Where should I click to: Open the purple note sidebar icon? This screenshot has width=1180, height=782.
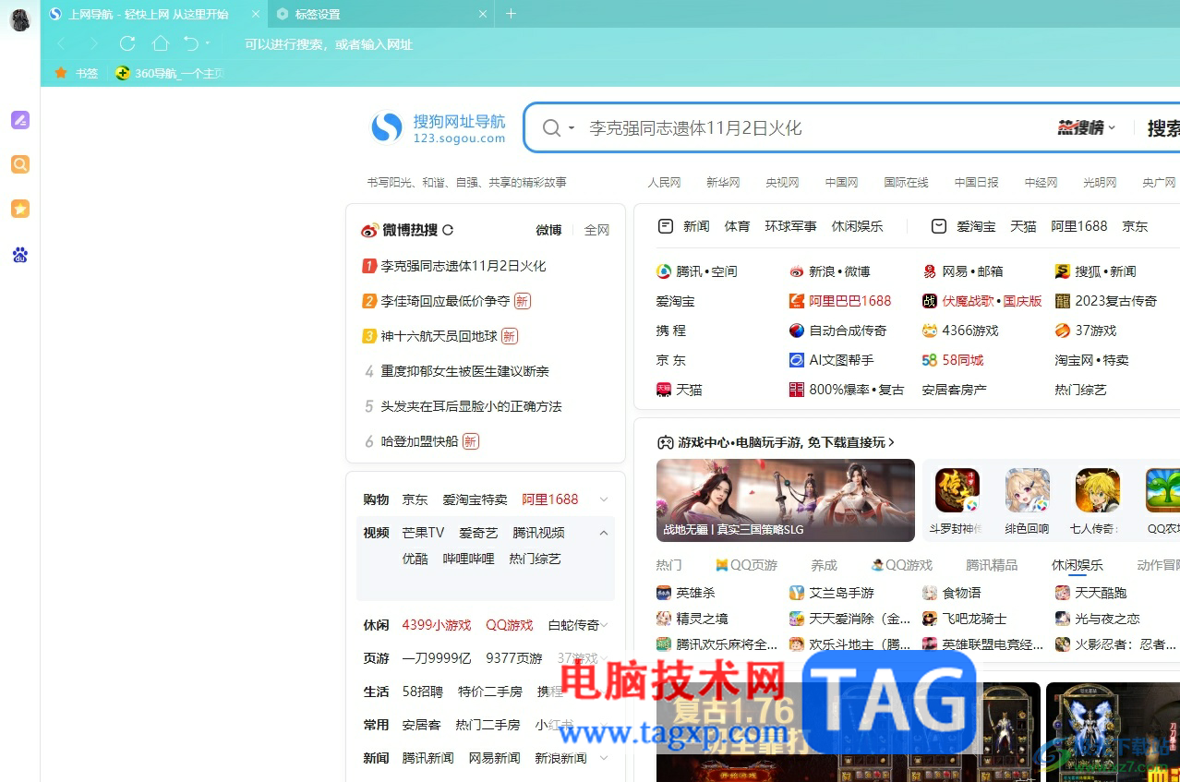click(x=20, y=120)
